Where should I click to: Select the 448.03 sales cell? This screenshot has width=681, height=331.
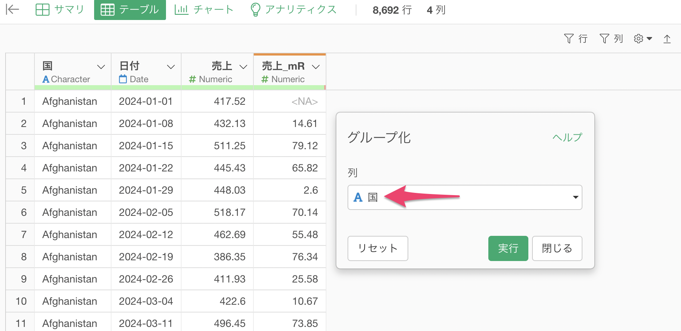[217, 190]
